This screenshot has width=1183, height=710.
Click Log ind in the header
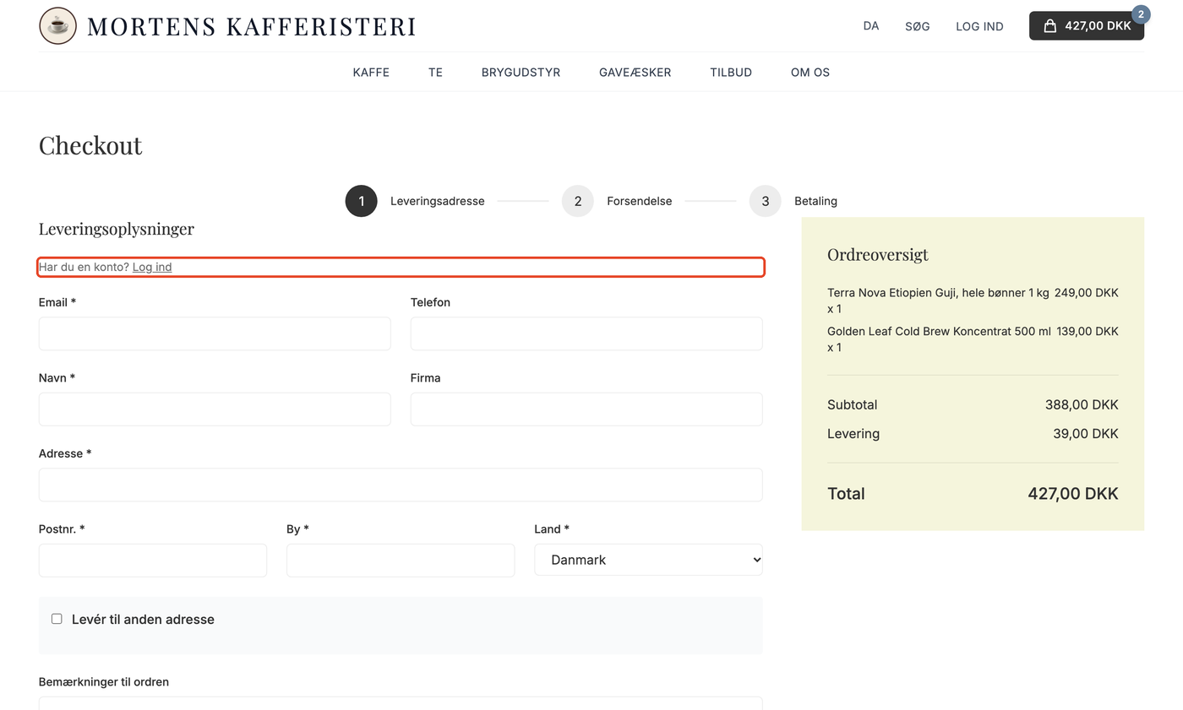coord(979,26)
